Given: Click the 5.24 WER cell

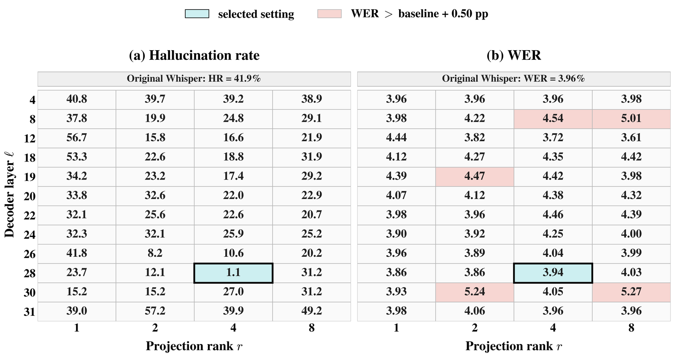Looking at the screenshot, I should click(475, 292).
